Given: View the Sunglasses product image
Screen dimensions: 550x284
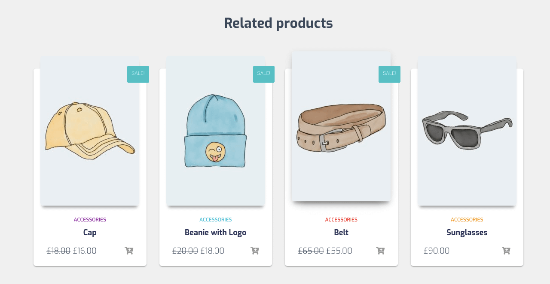Looking at the screenshot, I should pyautogui.click(x=467, y=131).
